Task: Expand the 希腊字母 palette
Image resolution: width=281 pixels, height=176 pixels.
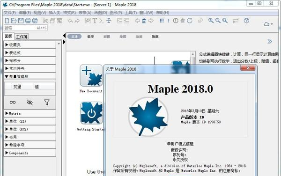Action: (30, 145)
